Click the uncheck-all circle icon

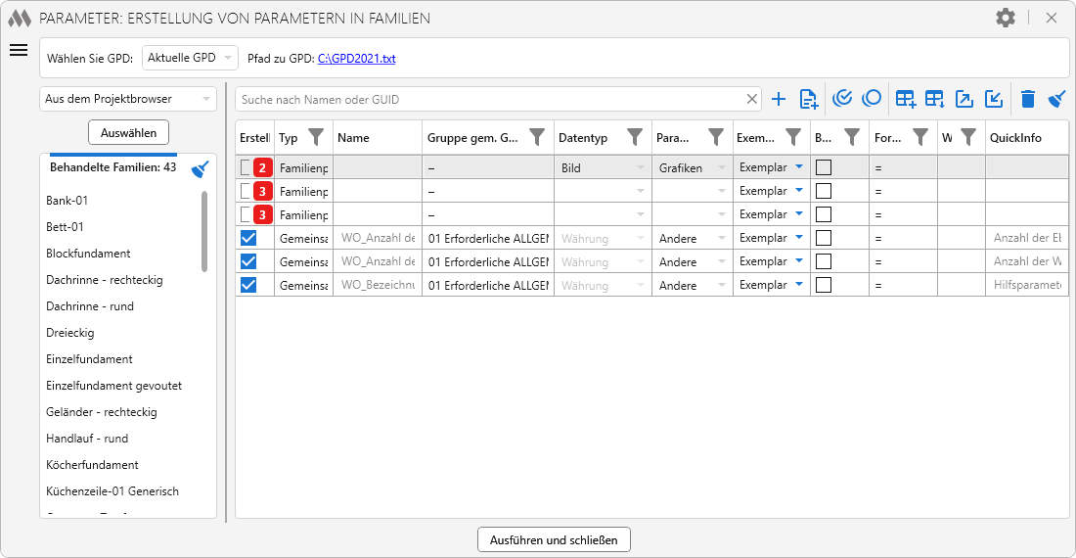(x=872, y=98)
